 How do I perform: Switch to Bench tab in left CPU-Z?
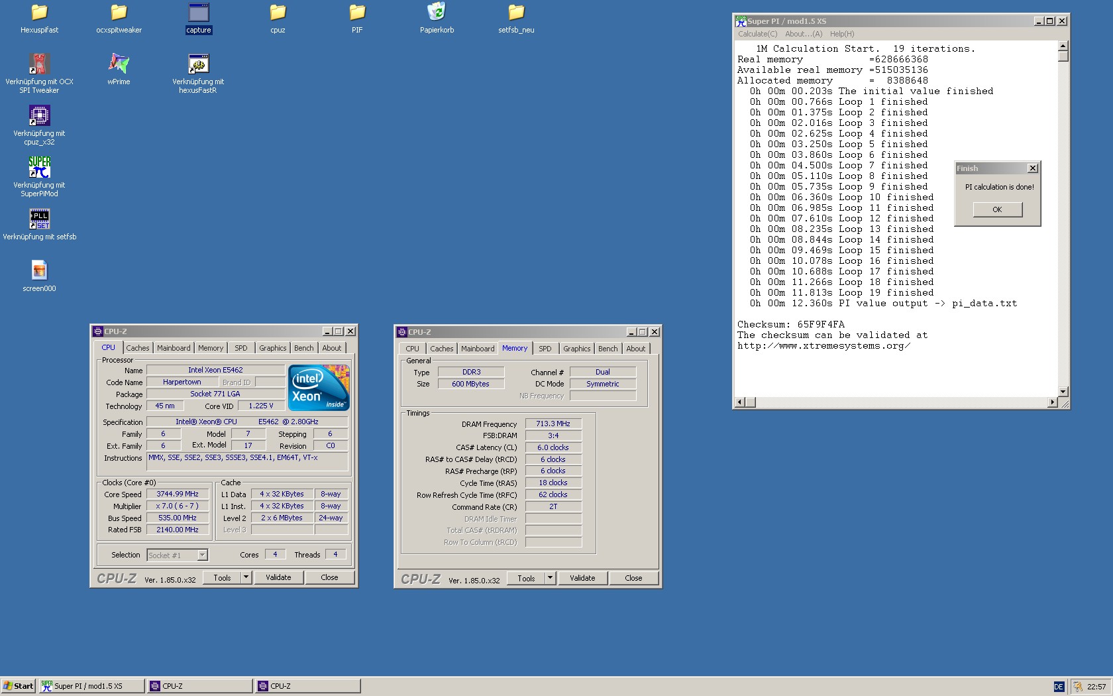click(x=304, y=348)
